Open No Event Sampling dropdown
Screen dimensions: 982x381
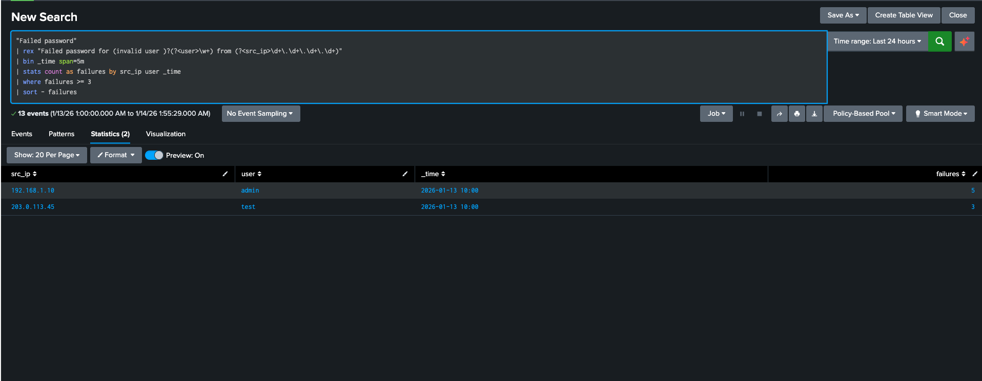(260, 114)
